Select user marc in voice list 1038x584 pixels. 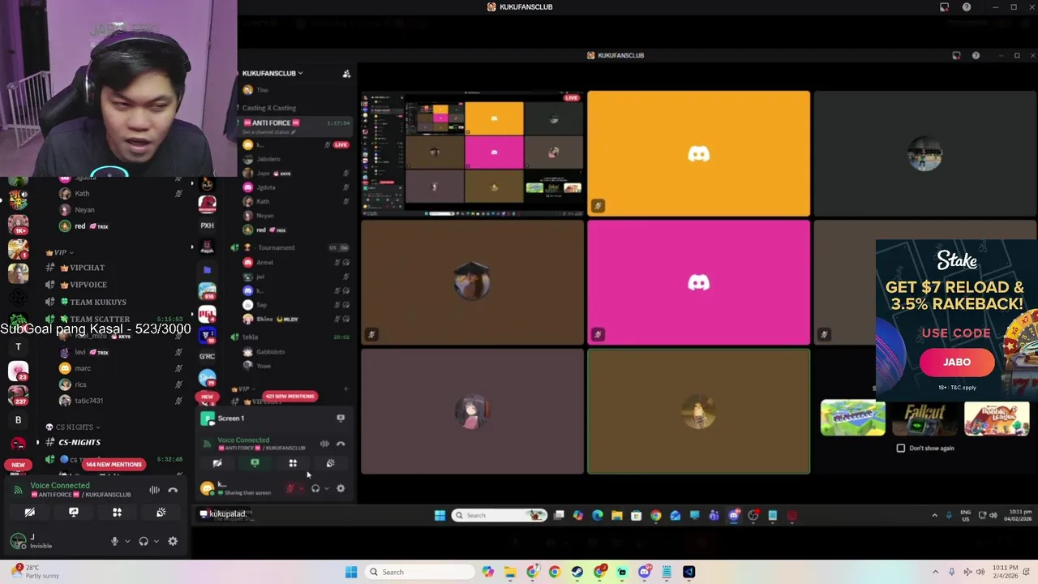click(83, 368)
